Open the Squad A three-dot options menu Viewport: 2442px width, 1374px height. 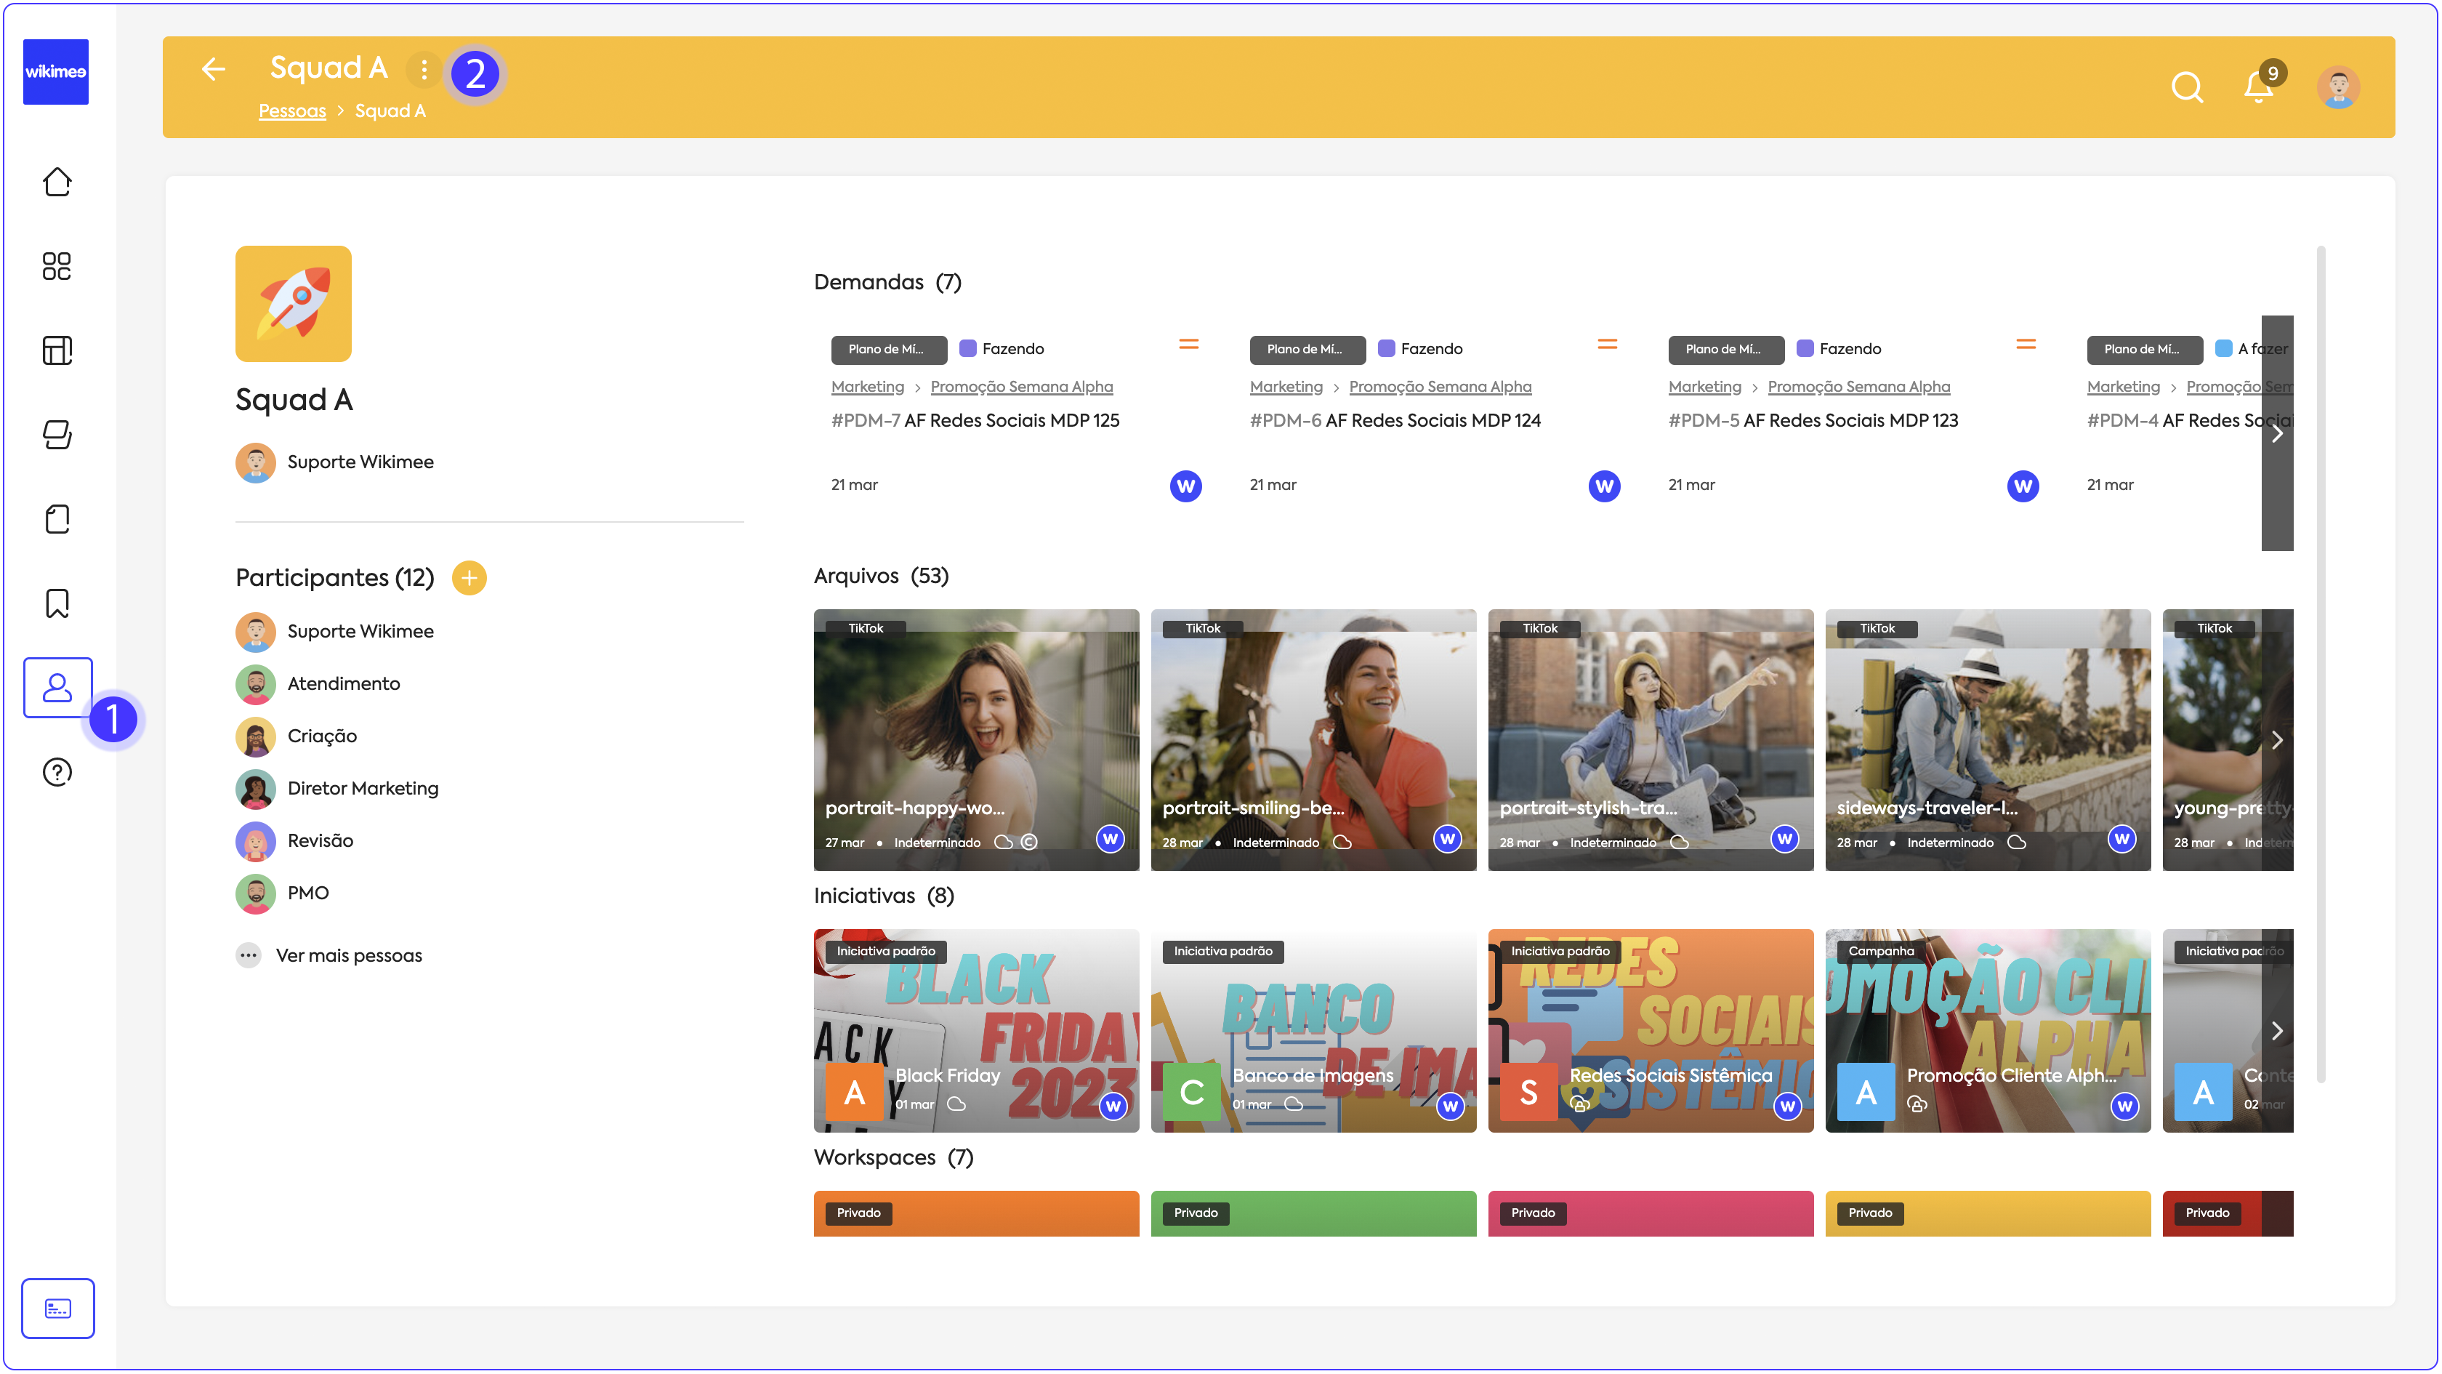(x=424, y=69)
